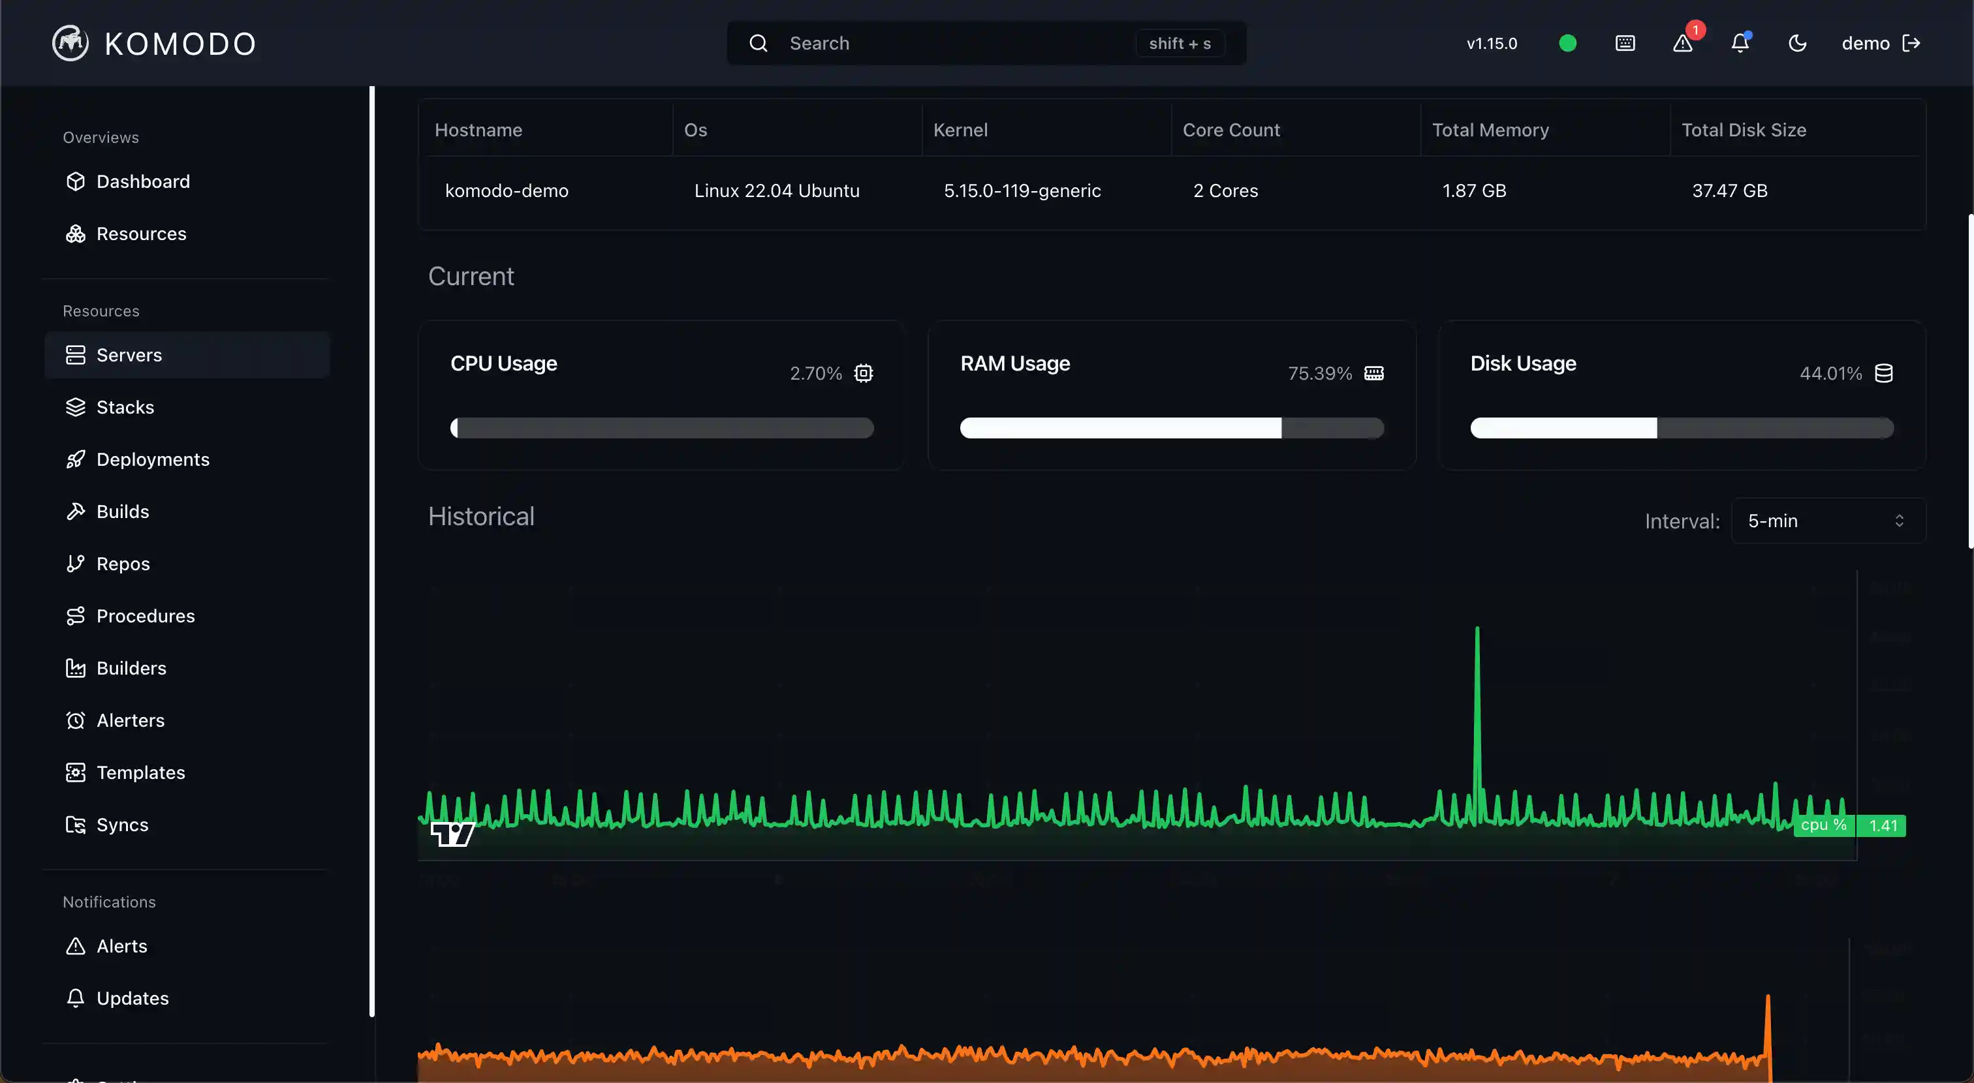Toggle dark mode moon icon
1974x1083 pixels.
[1797, 43]
